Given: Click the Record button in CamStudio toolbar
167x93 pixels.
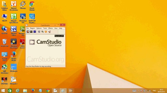Looking at the screenshot, I should click(x=28, y=32).
